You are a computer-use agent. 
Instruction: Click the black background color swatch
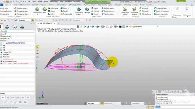(120, 27)
